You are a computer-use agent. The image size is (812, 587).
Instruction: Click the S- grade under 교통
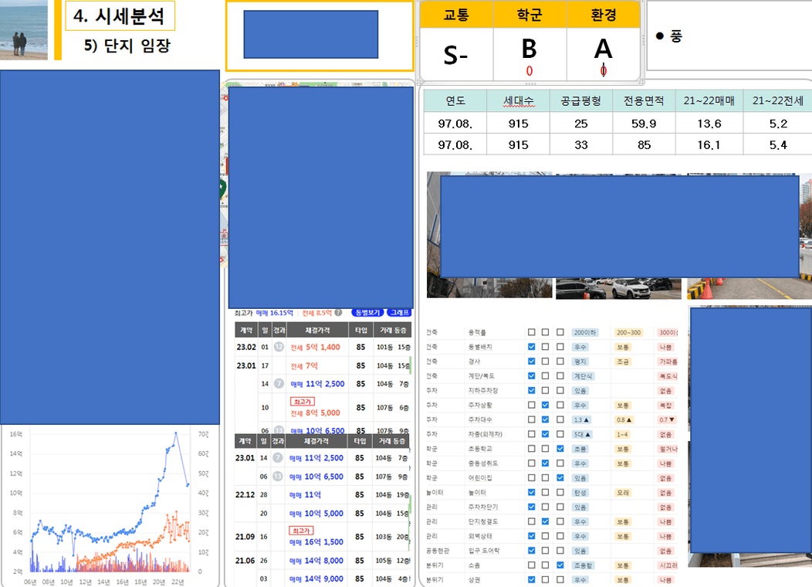(x=455, y=55)
